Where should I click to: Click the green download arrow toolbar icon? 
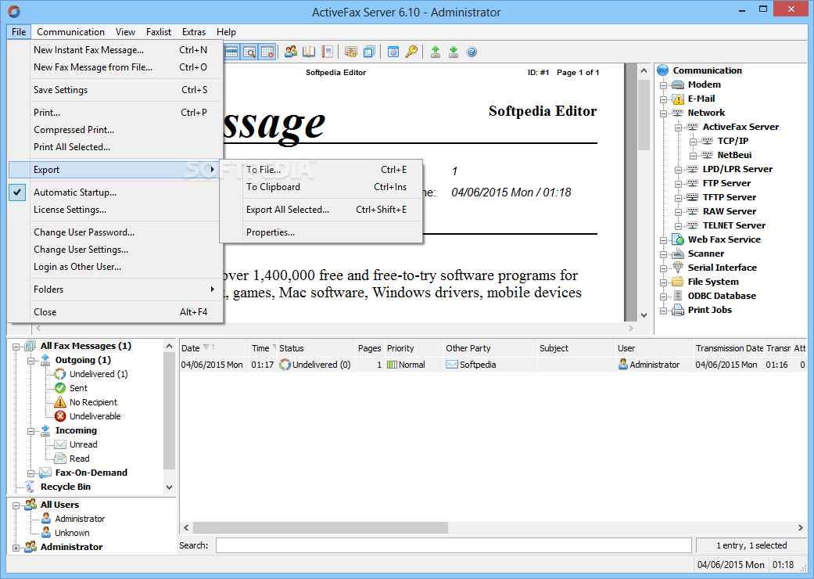click(x=454, y=52)
